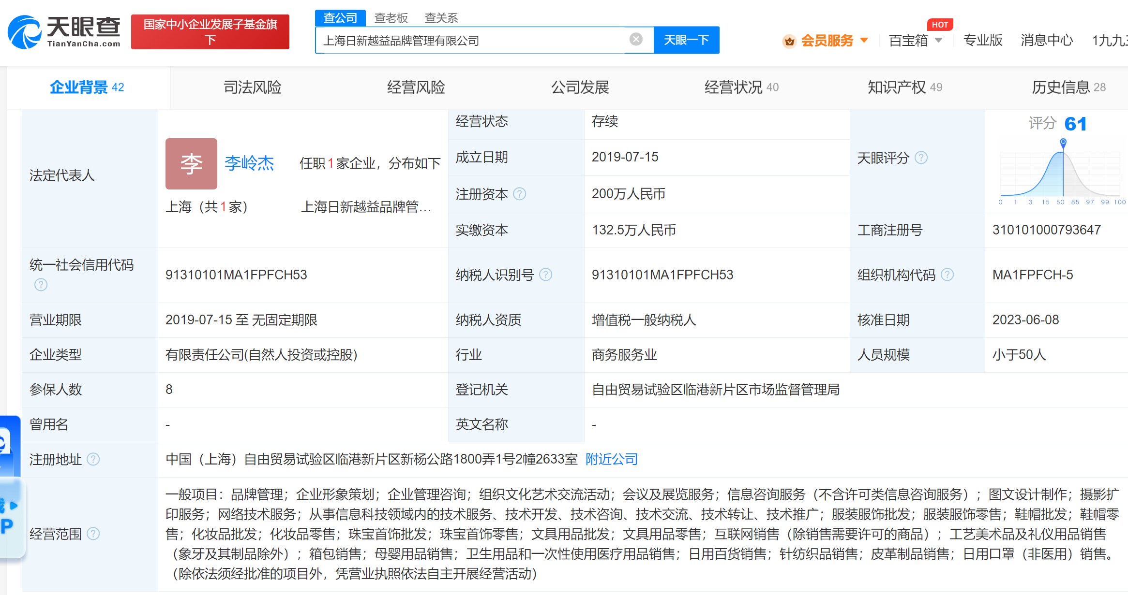Viewport: 1128px width, 595px height.
Task: Select registered capital 200万人民币
Action: click(628, 194)
